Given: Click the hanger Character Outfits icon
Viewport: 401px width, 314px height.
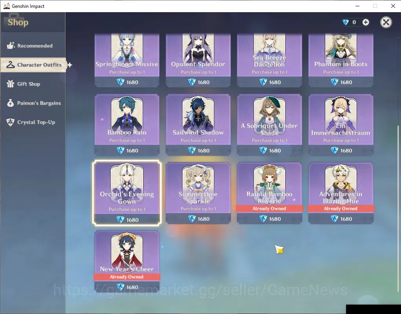Looking at the screenshot, I should (x=11, y=65).
